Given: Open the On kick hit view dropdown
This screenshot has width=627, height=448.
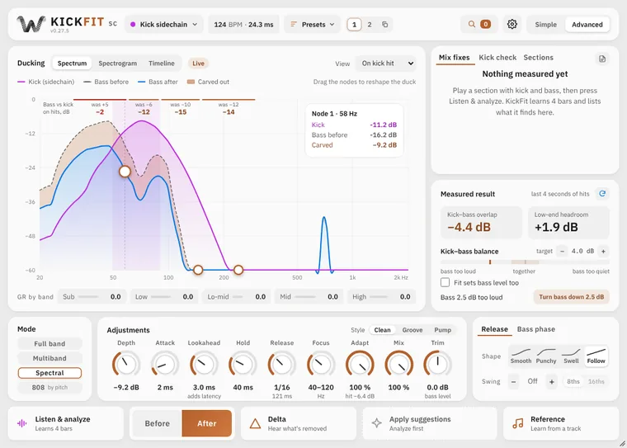Looking at the screenshot, I should pyautogui.click(x=386, y=64).
